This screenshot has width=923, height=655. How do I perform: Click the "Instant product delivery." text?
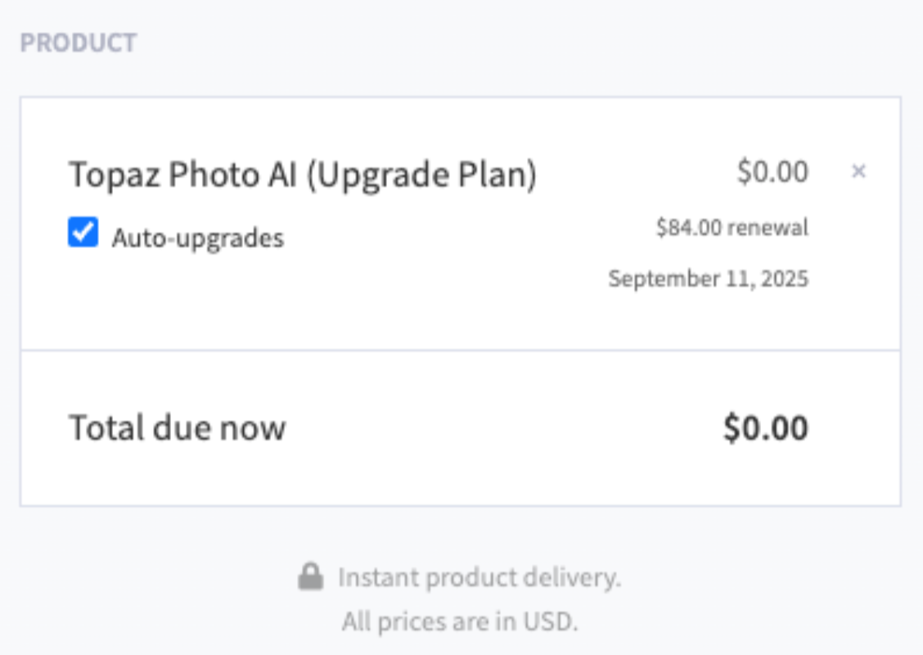pyautogui.click(x=480, y=578)
